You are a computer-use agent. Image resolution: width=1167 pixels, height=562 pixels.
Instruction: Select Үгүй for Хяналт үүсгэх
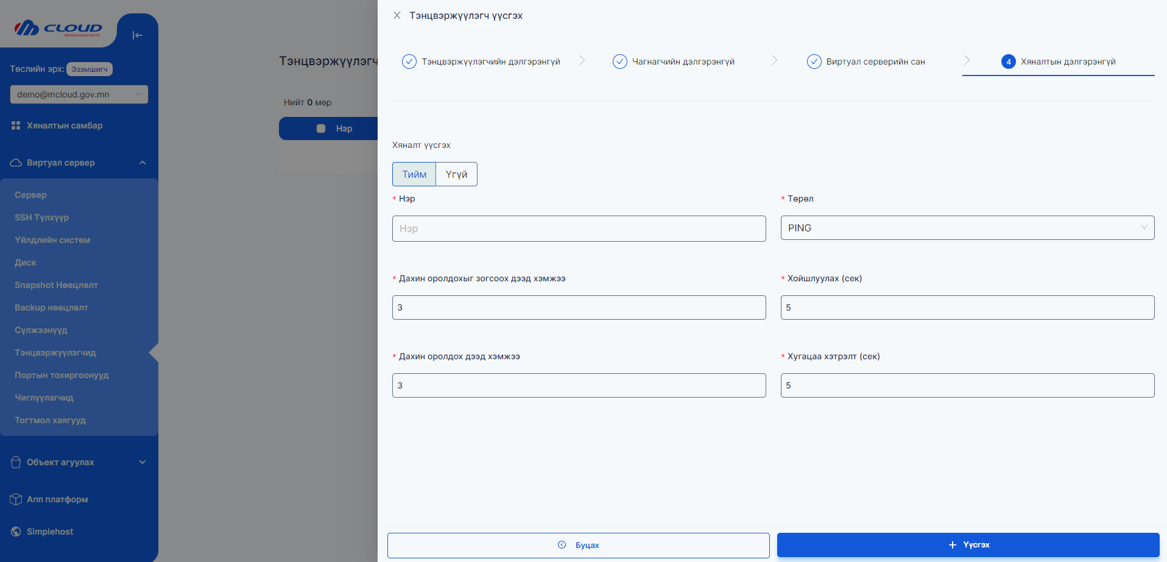(x=456, y=174)
